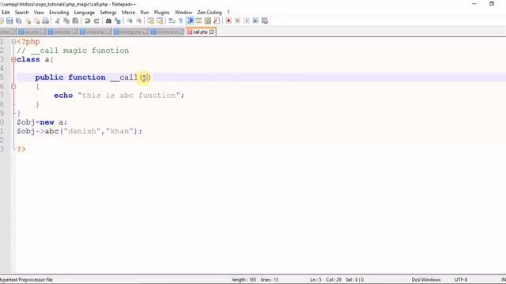Save the current file with the Save icon
The image size is (506, 284).
point(9,21)
